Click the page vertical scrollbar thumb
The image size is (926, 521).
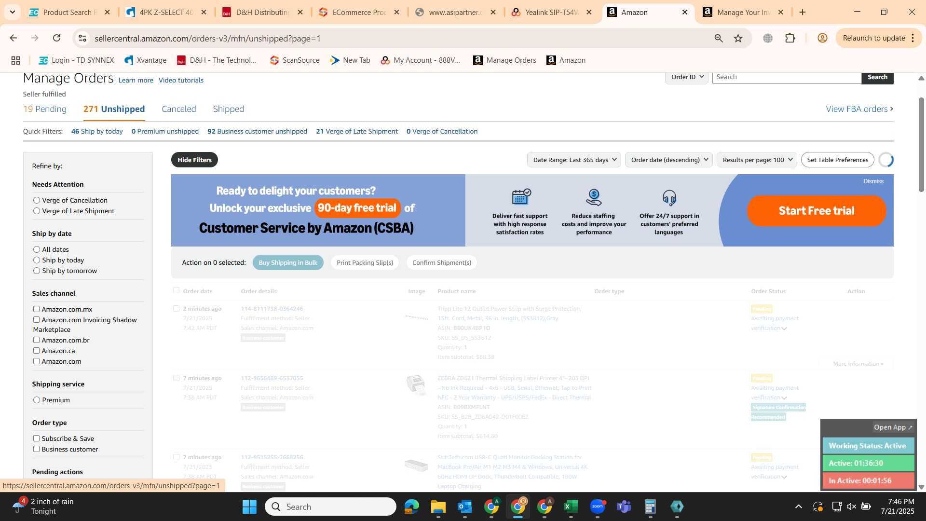(x=921, y=145)
